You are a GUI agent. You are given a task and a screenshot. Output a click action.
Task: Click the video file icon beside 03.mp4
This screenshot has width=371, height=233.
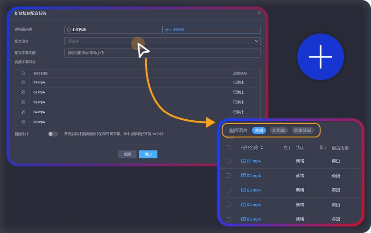point(243,190)
